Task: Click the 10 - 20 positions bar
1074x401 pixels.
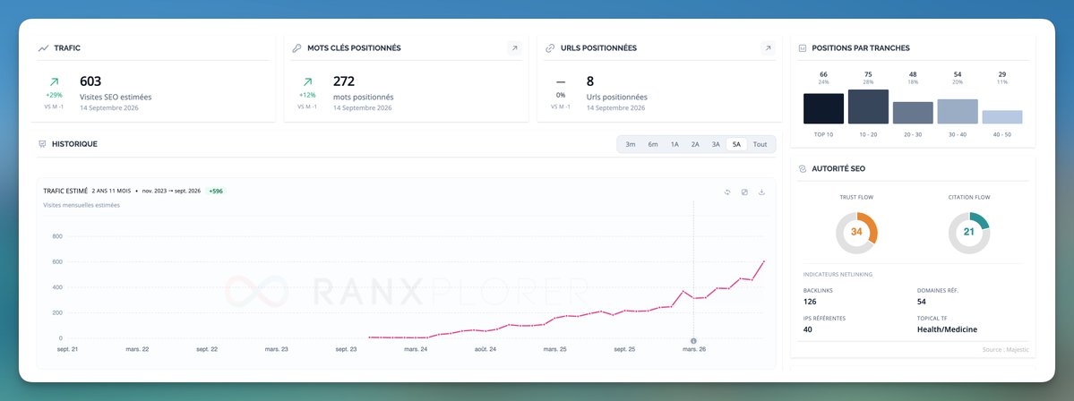Action: coord(868,107)
